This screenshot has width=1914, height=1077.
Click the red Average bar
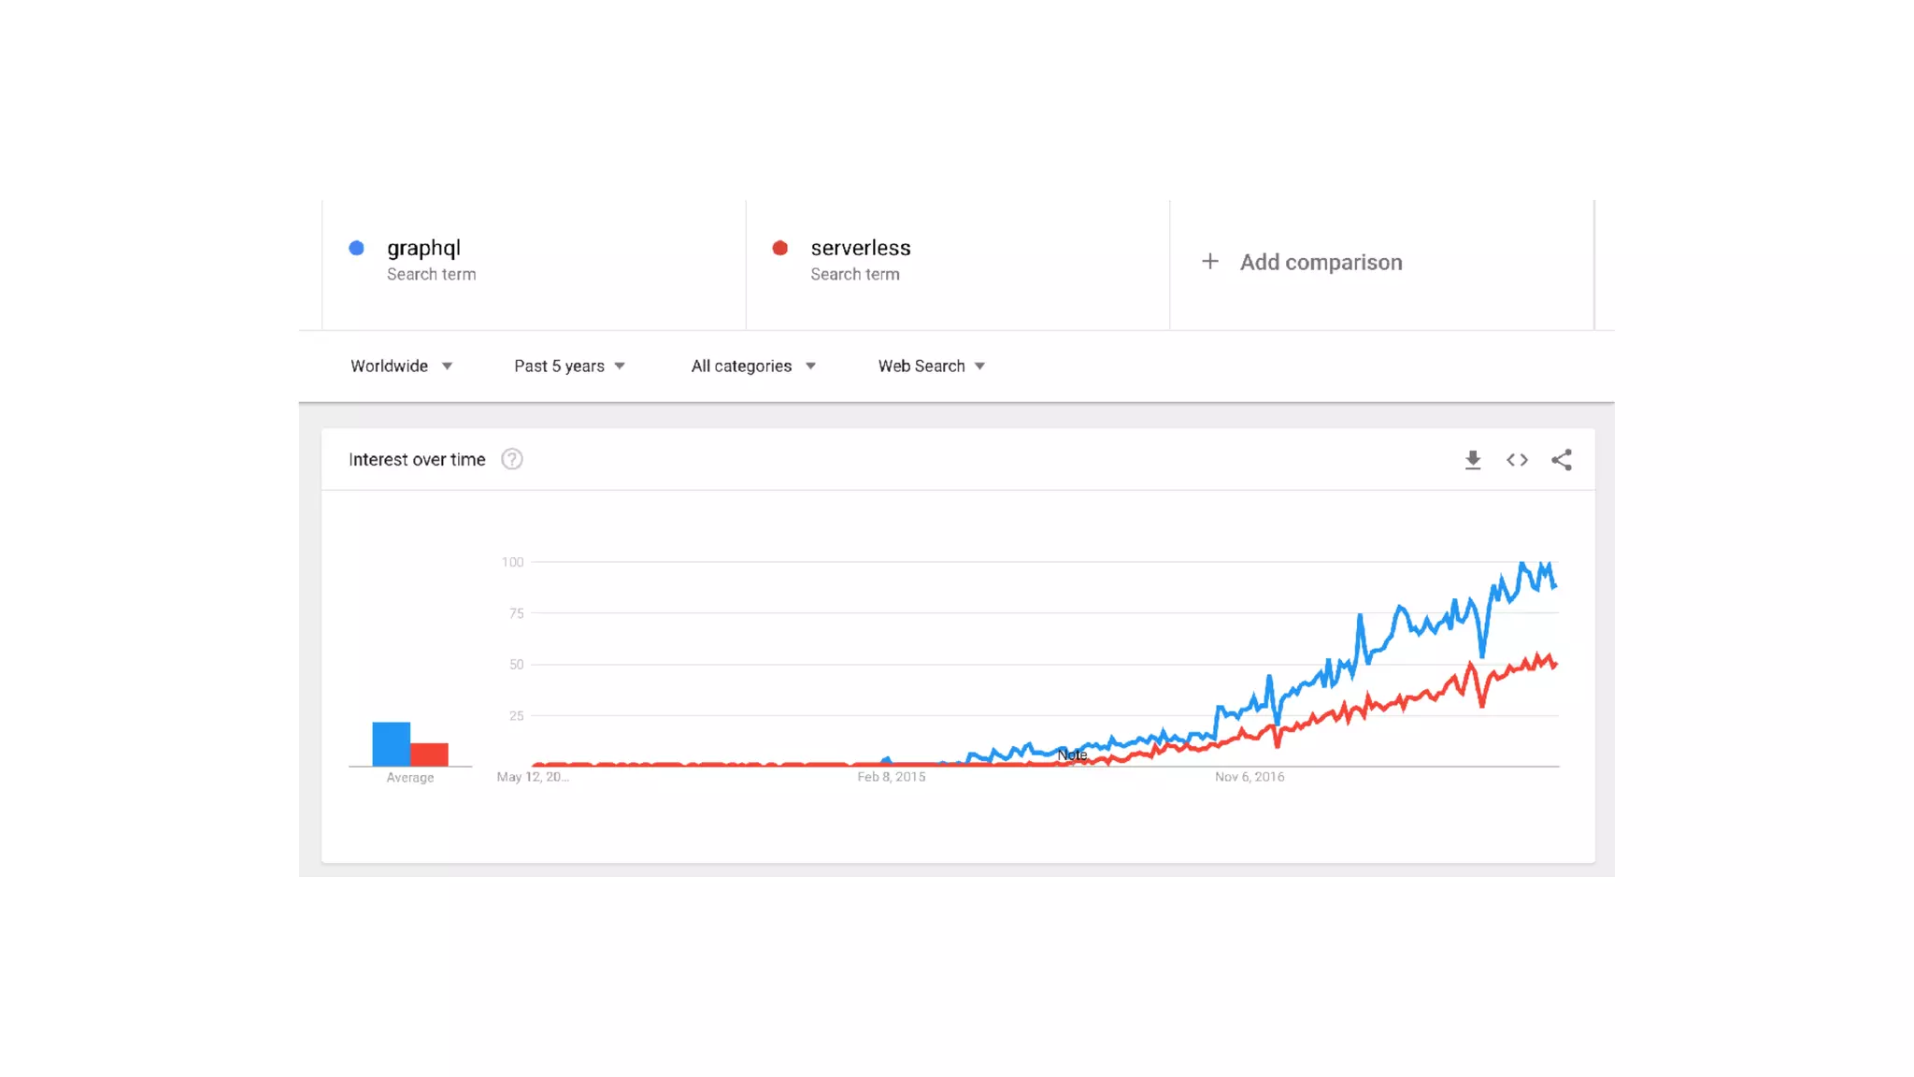(x=430, y=754)
